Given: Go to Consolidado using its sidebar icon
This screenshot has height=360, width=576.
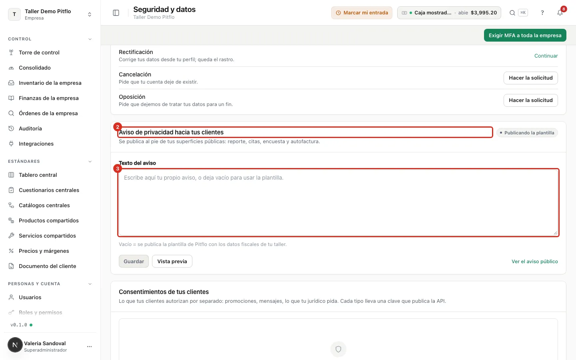Looking at the screenshot, I should (11, 68).
